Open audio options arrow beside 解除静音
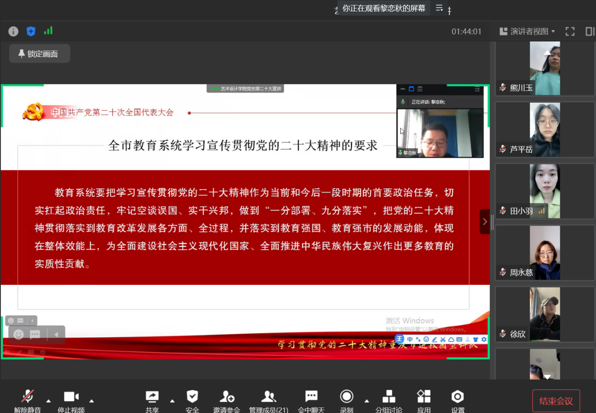This screenshot has height=413, width=596. [x=48, y=401]
